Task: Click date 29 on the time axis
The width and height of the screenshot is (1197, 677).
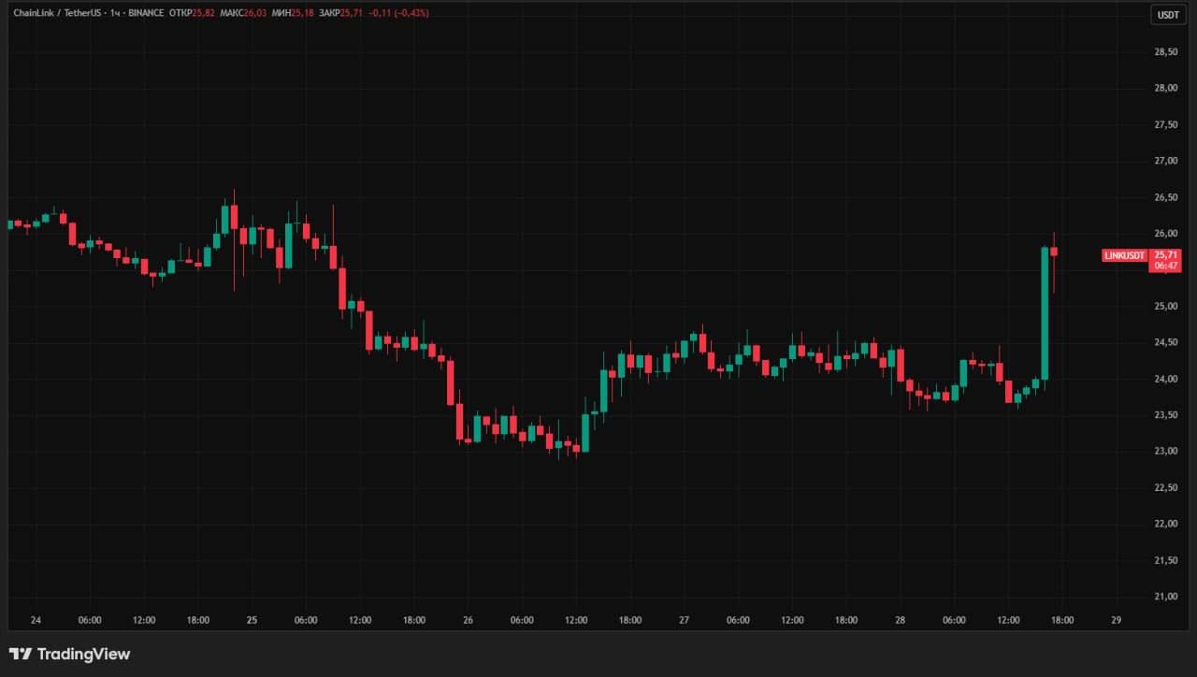Action: (1116, 620)
